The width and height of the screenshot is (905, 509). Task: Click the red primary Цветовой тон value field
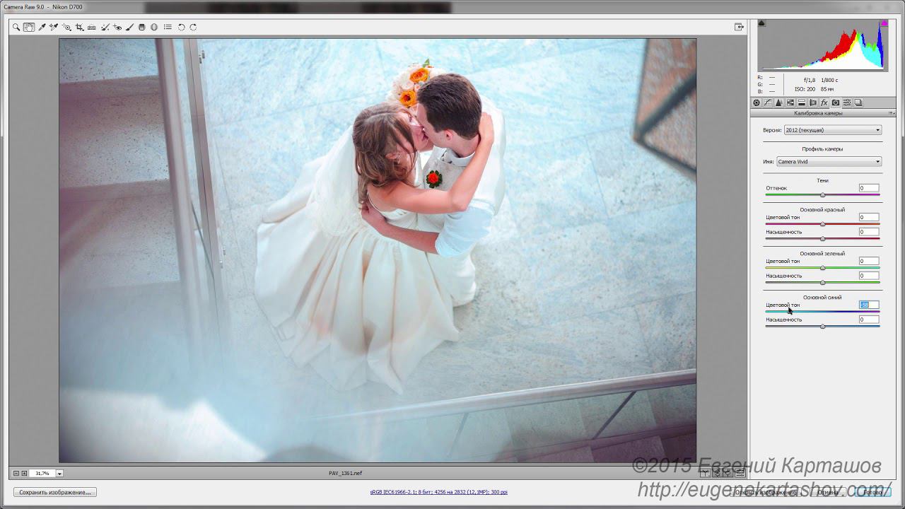click(x=869, y=217)
